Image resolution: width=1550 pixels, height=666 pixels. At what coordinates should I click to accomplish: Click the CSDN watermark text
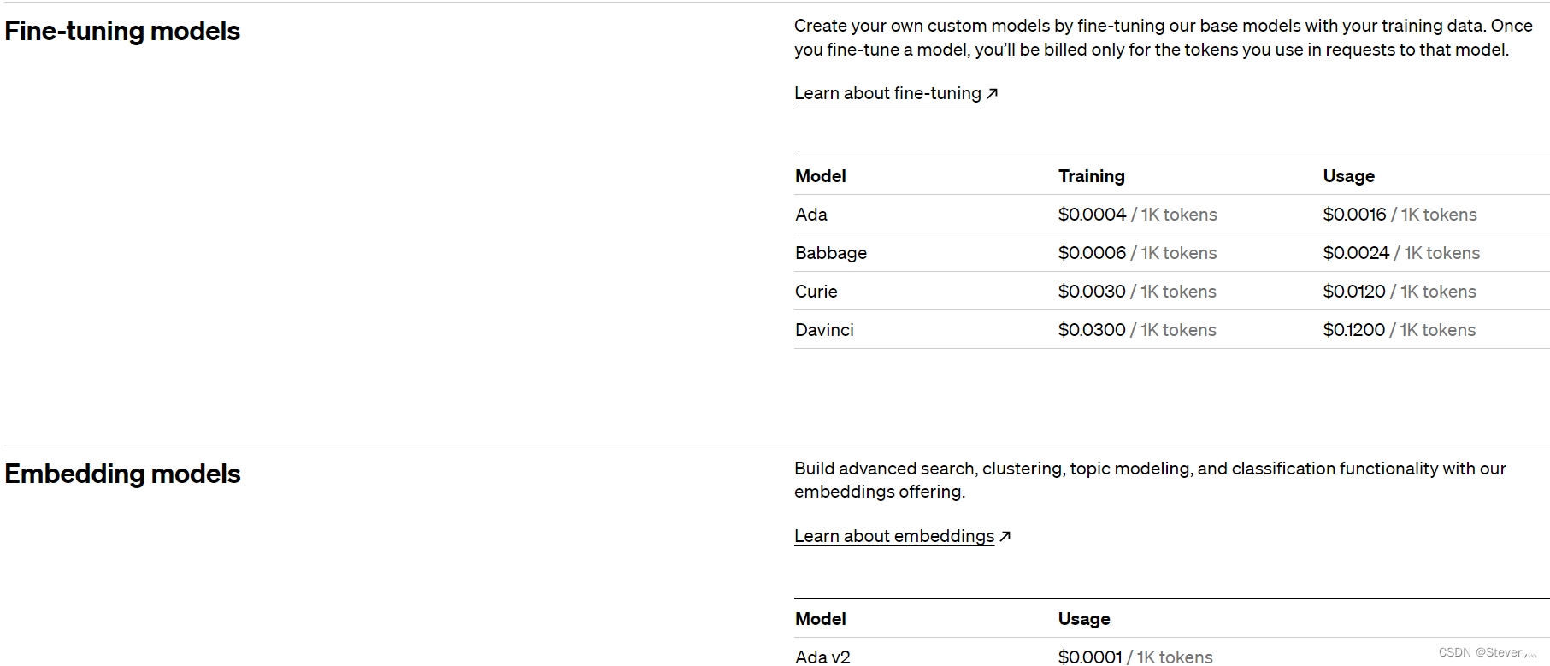[1488, 652]
